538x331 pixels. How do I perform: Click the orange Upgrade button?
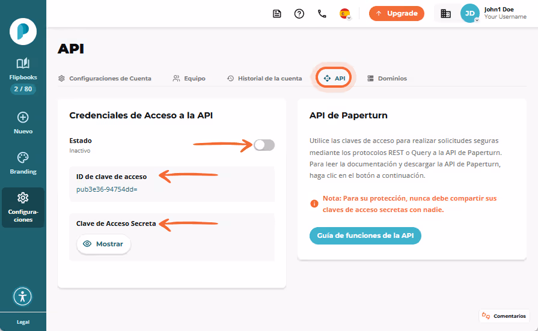click(397, 13)
